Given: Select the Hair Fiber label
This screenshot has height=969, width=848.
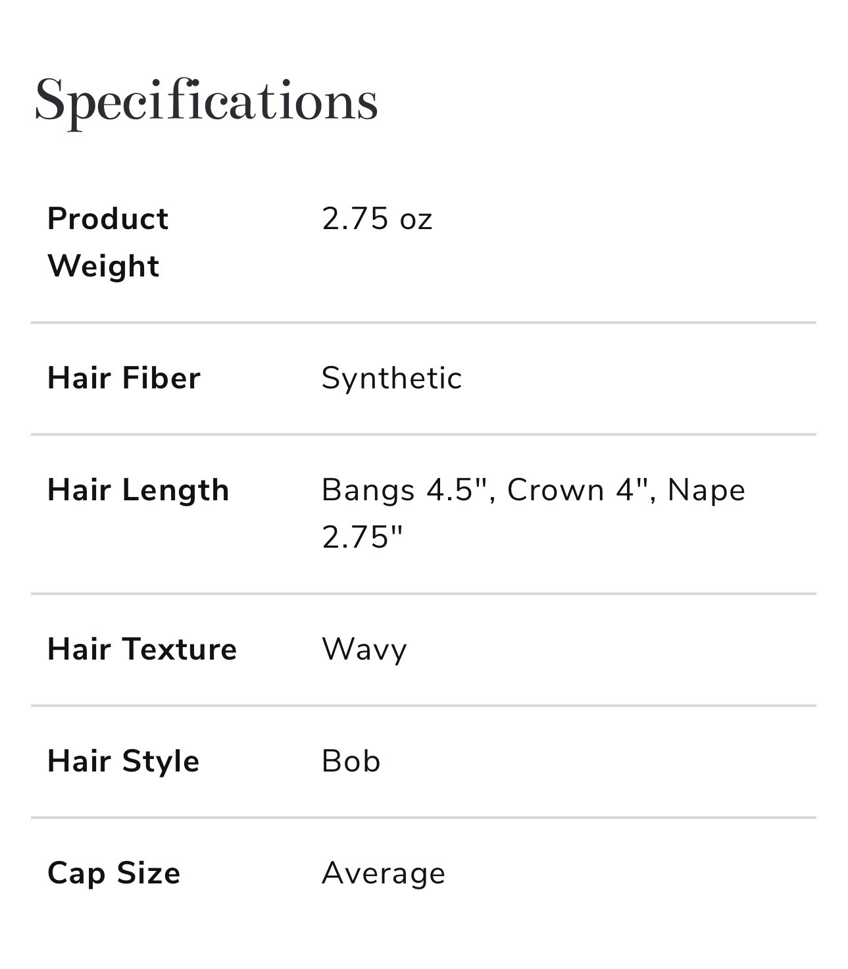Looking at the screenshot, I should click(124, 378).
